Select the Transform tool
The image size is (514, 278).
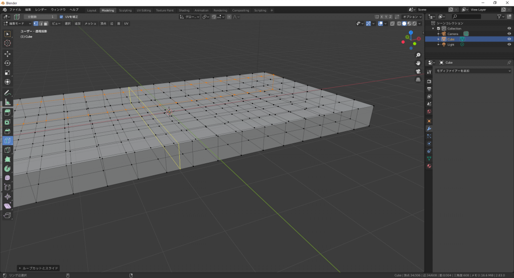click(7, 82)
